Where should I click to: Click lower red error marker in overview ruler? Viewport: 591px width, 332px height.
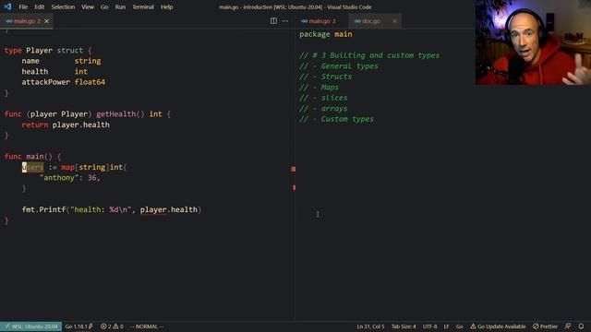pos(294,187)
